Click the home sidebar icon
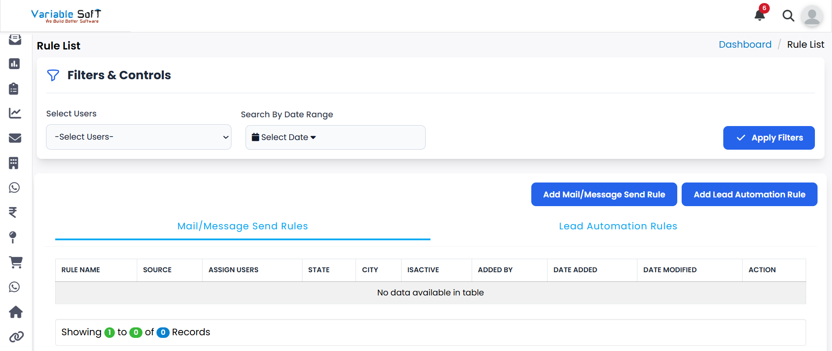Viewport: 832px width, 351px height. pyautogui.click(x=16, y=312)
